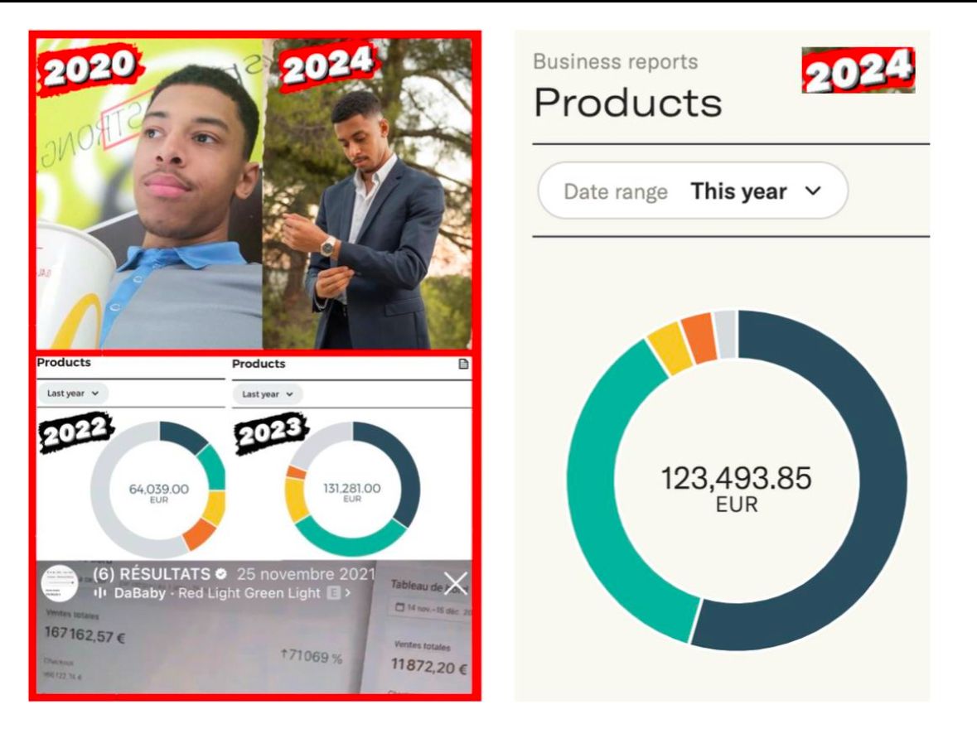Click the yellow segment in the 2023 donut
The image size is (977, 729).
297,499
